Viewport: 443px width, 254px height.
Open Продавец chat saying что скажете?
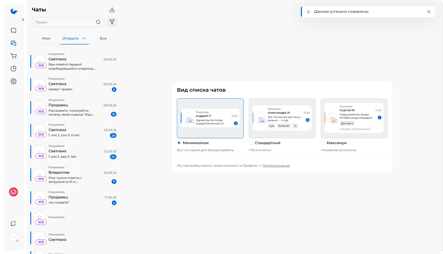pyautogui.click(x=74, y=198)
